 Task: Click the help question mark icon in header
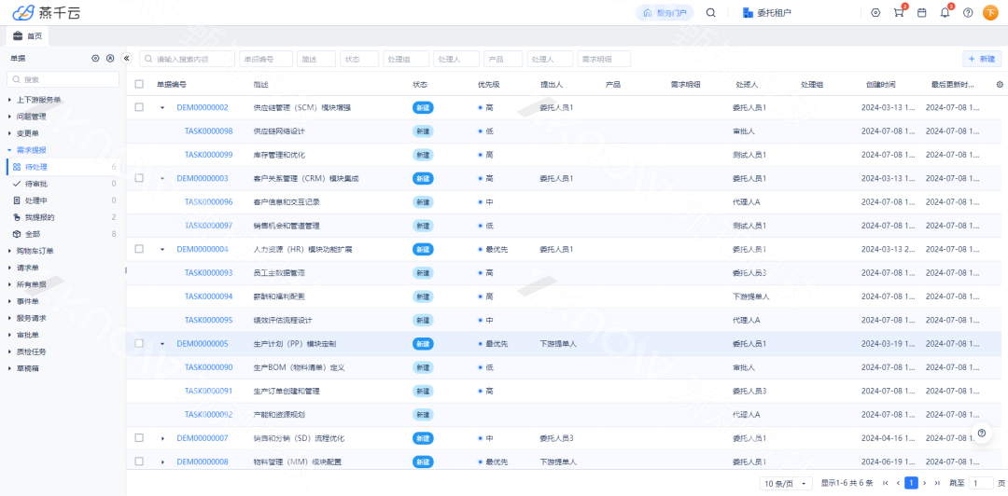[968, 13]
